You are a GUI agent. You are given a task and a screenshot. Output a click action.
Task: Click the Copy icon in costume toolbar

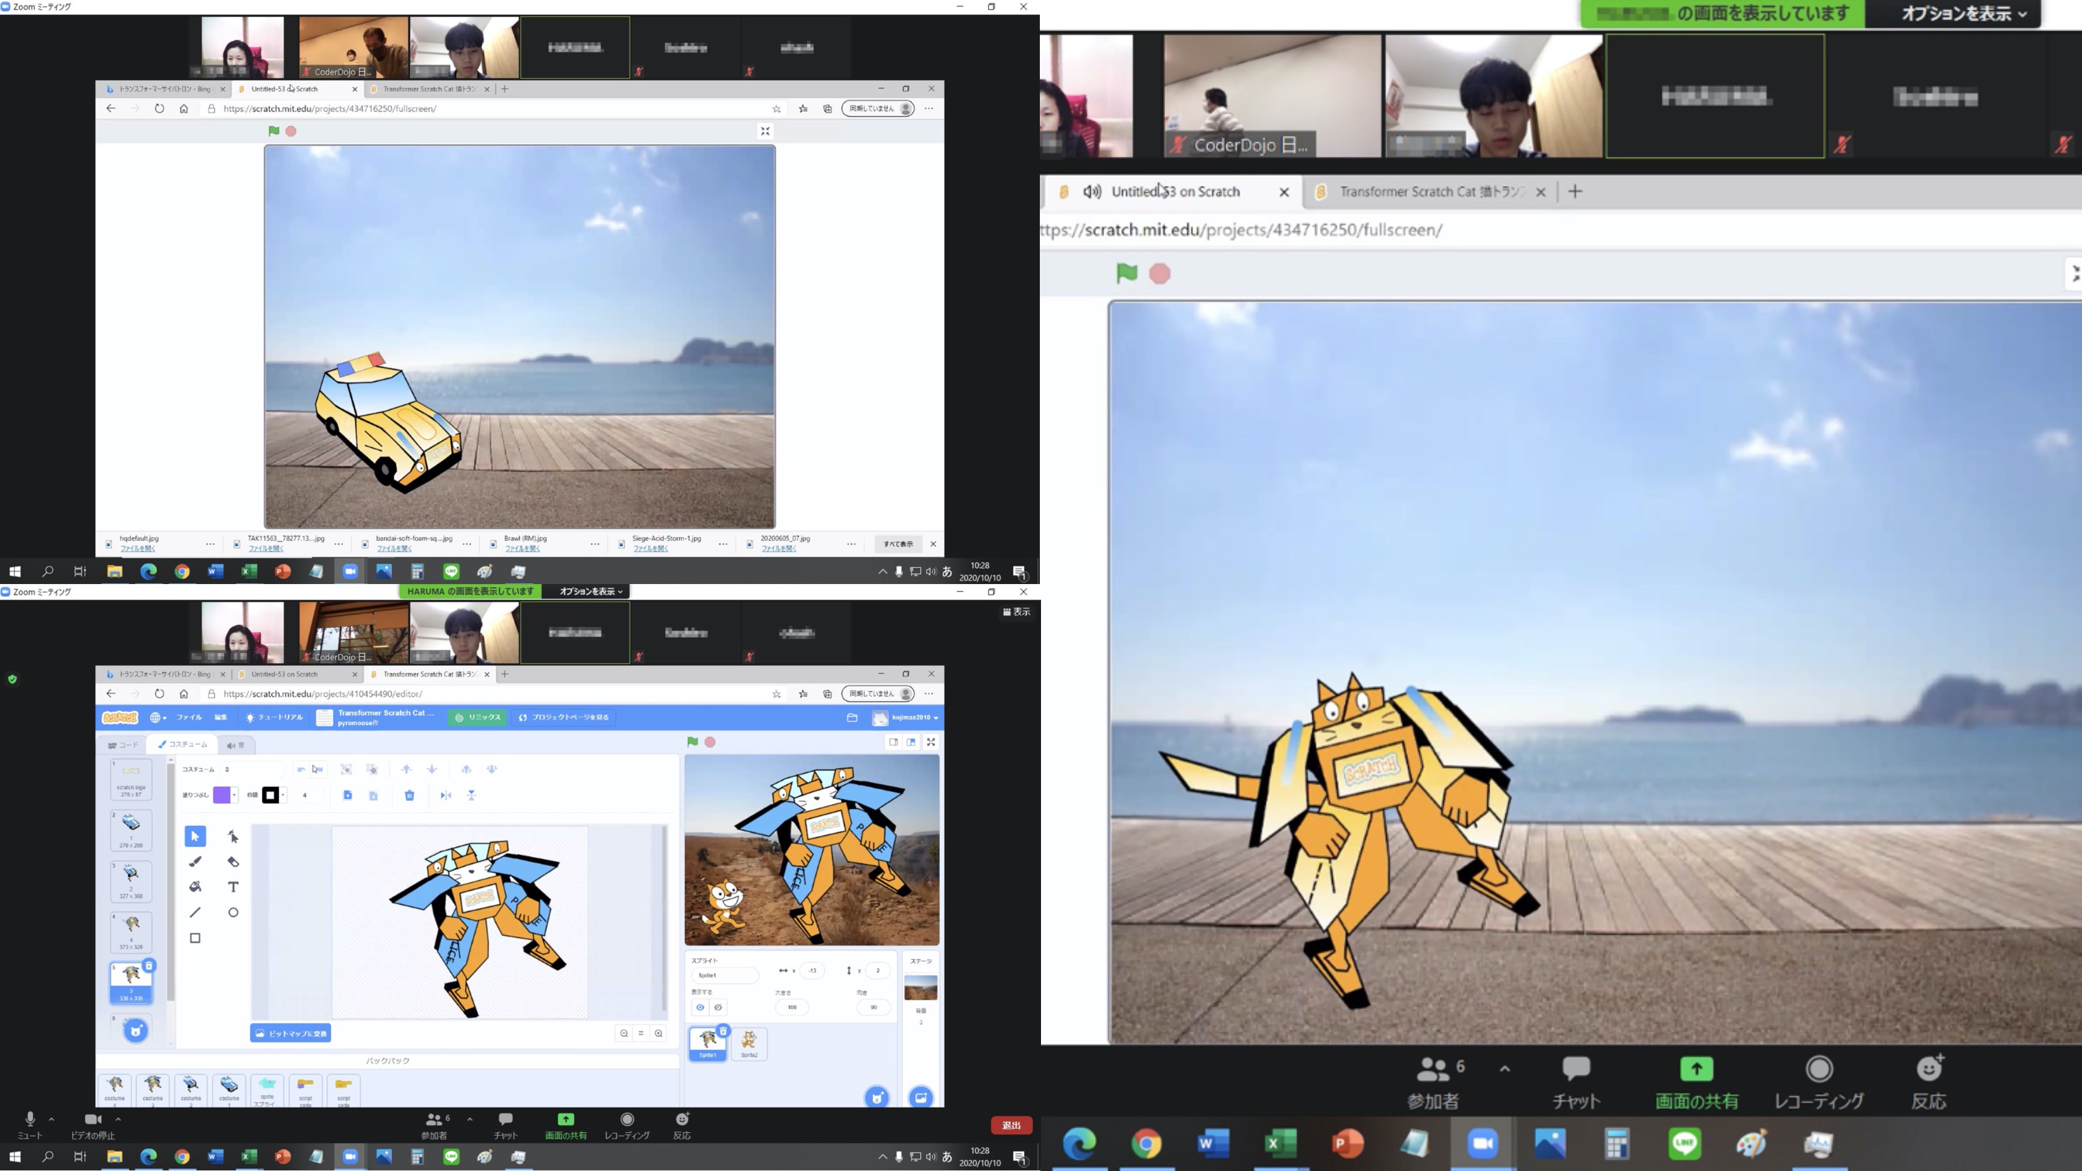point(348,795)
